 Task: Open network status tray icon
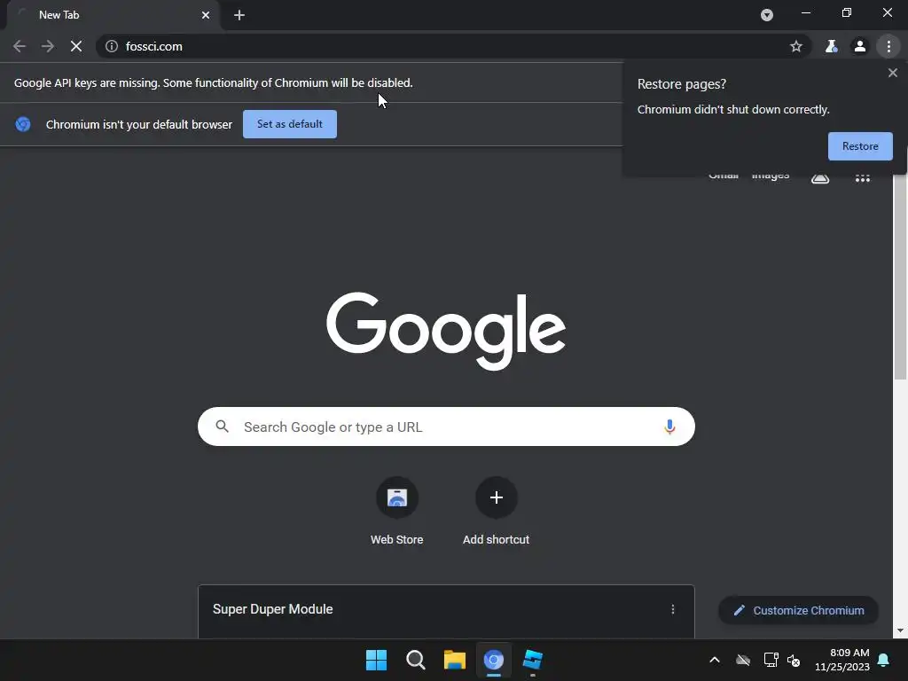(771, 660)
